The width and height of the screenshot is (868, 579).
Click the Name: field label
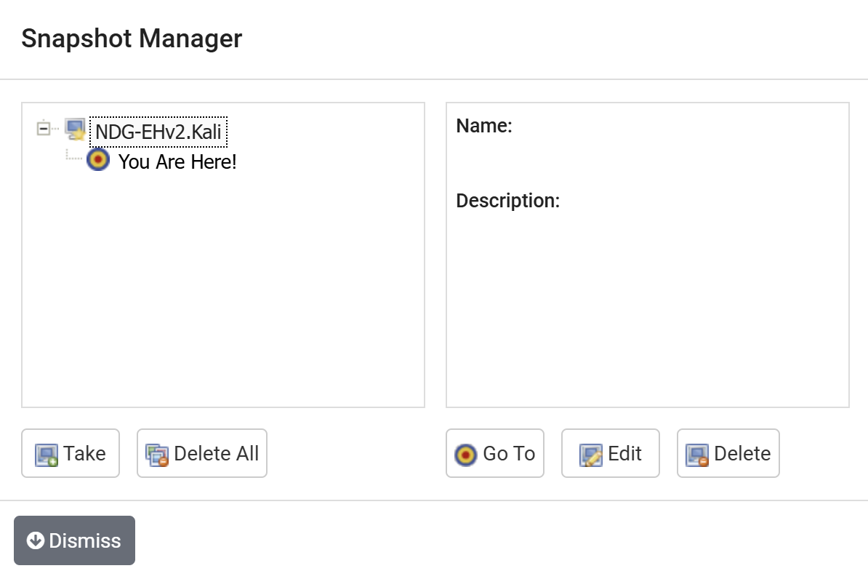[484, 126]
